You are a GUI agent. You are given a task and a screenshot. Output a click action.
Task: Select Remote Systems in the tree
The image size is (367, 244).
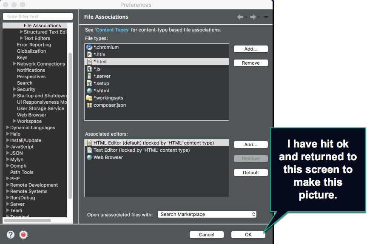[x=29, y=191]
